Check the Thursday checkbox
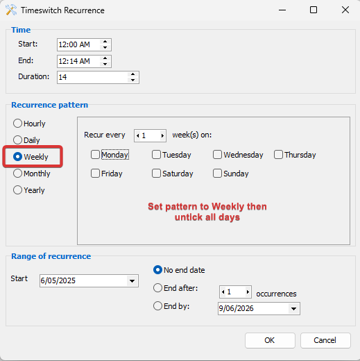 pos(278,155)
